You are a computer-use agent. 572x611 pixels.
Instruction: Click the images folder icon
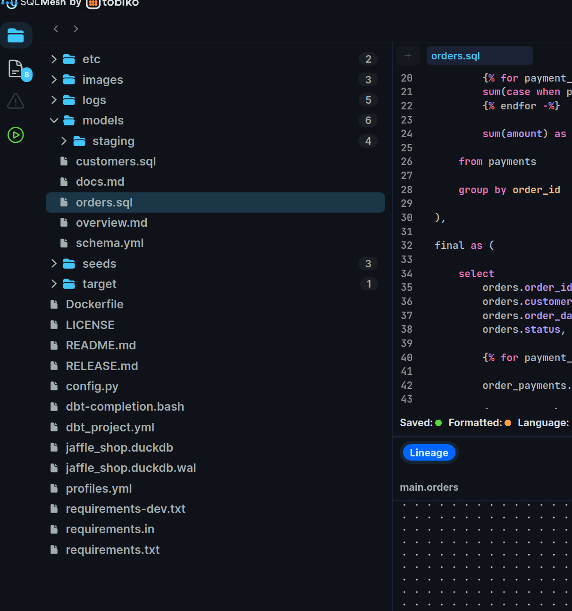coord(69,80)
